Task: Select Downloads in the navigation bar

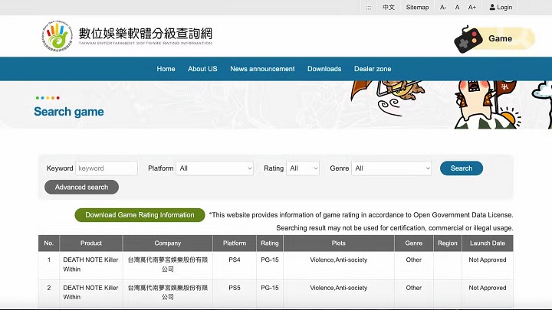Action: click(x=324, y=69)
